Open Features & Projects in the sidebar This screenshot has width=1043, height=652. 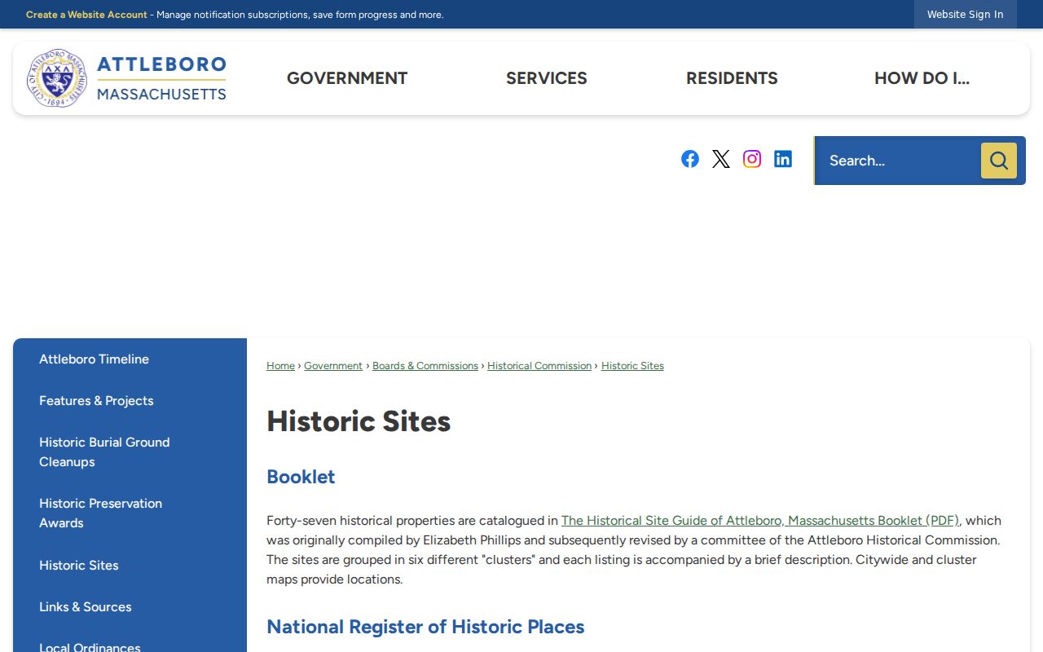[96, 401]
